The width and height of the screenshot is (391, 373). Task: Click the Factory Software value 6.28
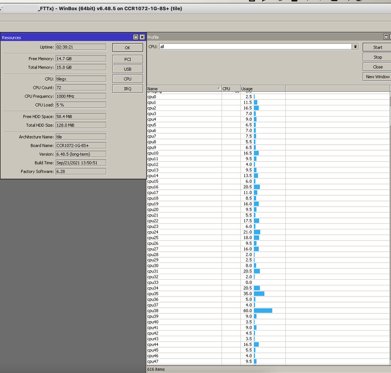click(81, 172)
